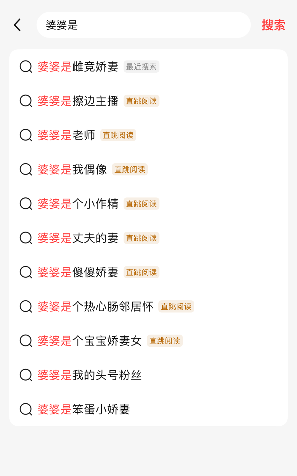297x476 pixels.
Task: Select suggestion 婆婆是雌竞娇妻
Action: point(78,67)
